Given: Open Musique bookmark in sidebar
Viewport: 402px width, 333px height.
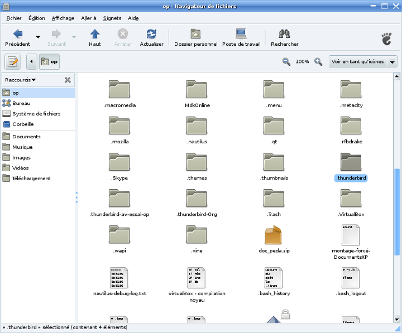Looking at the screenshot, I should [39, 147].
